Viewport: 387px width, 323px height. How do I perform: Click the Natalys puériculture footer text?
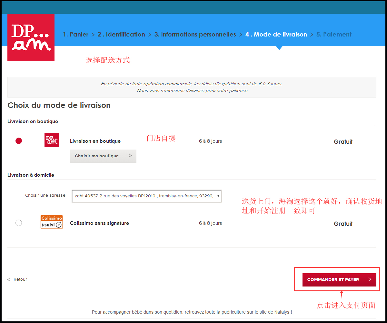point(192,312)
